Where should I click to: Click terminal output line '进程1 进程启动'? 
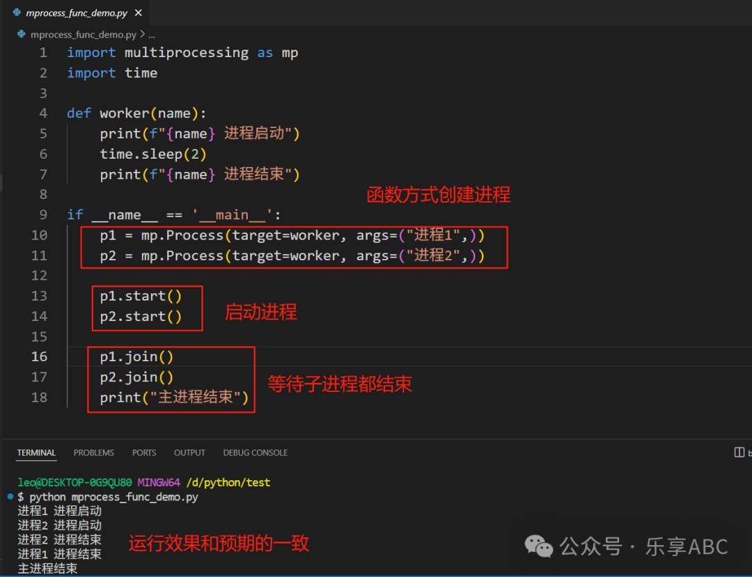(59, 511)
